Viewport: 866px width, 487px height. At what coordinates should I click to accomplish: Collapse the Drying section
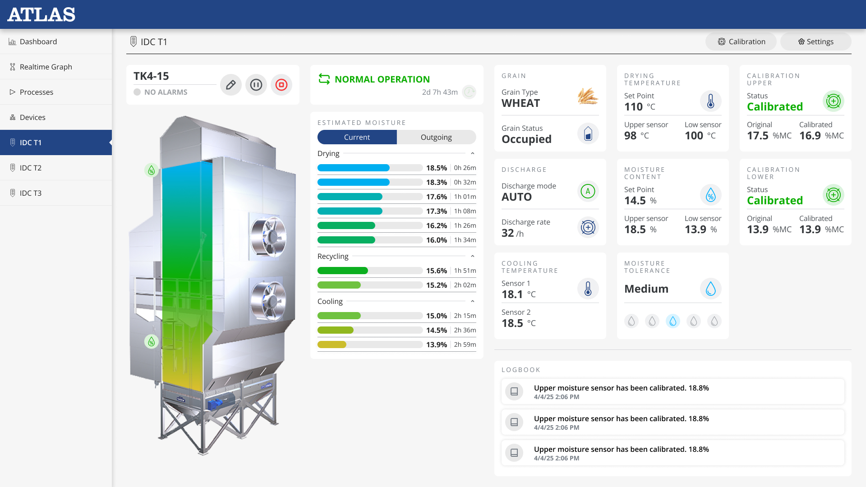pyautogui.click(x=472, y=153)
